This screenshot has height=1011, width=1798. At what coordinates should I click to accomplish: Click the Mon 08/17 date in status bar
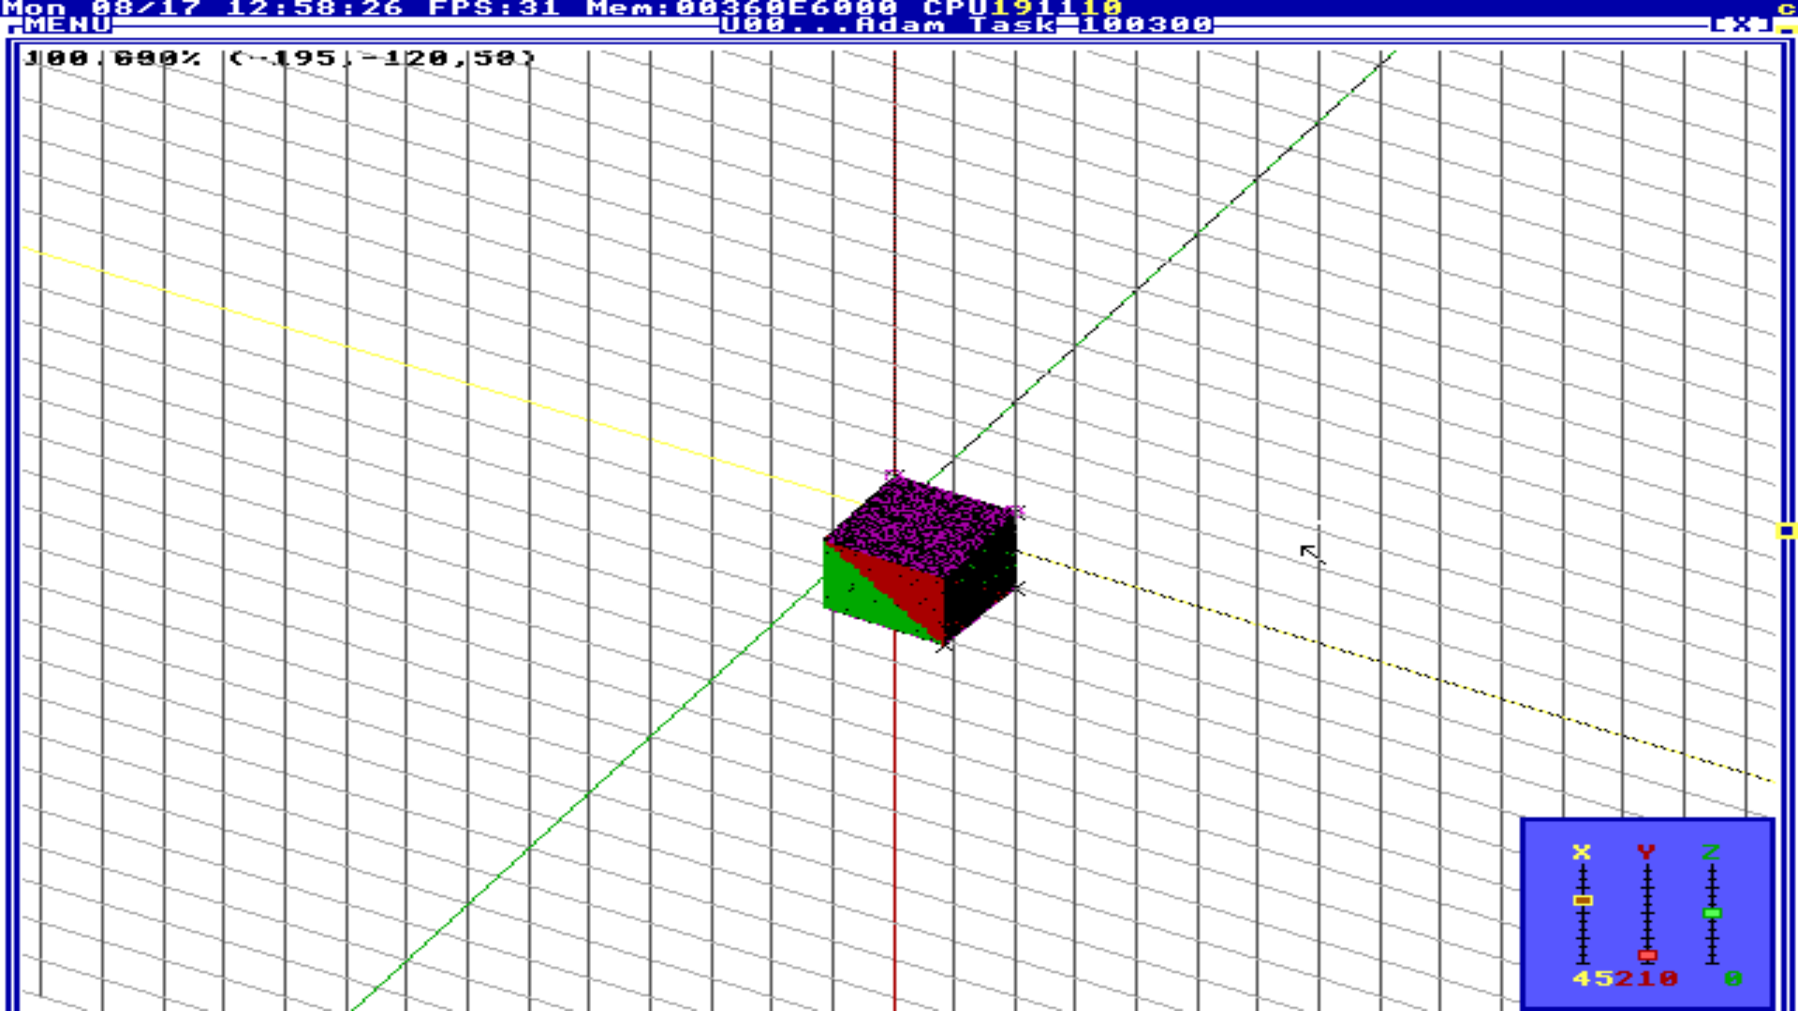point(101,7)
